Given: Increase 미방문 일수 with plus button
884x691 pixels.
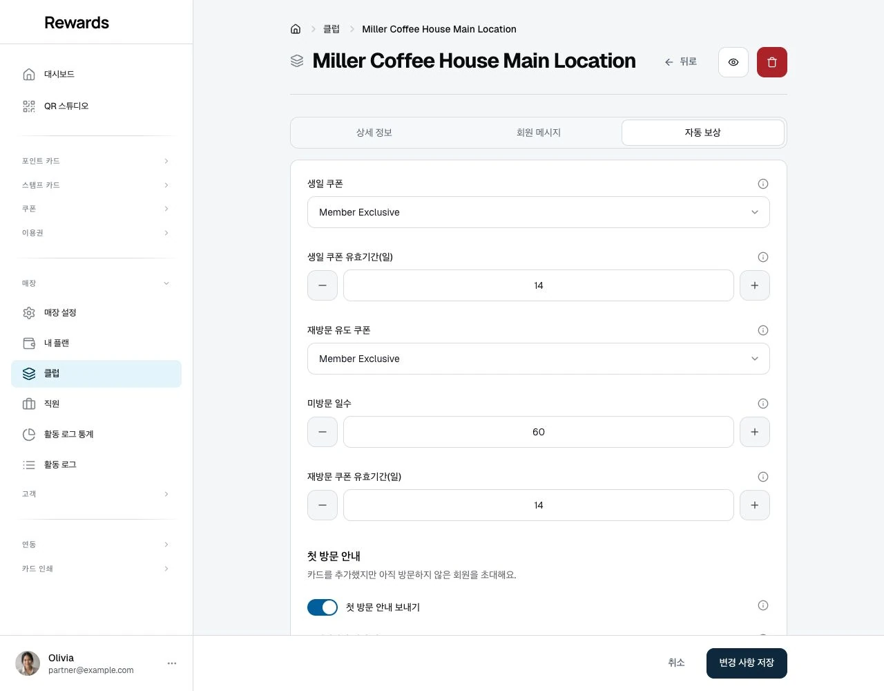Looking at the screenshot, I should point(755,432).
